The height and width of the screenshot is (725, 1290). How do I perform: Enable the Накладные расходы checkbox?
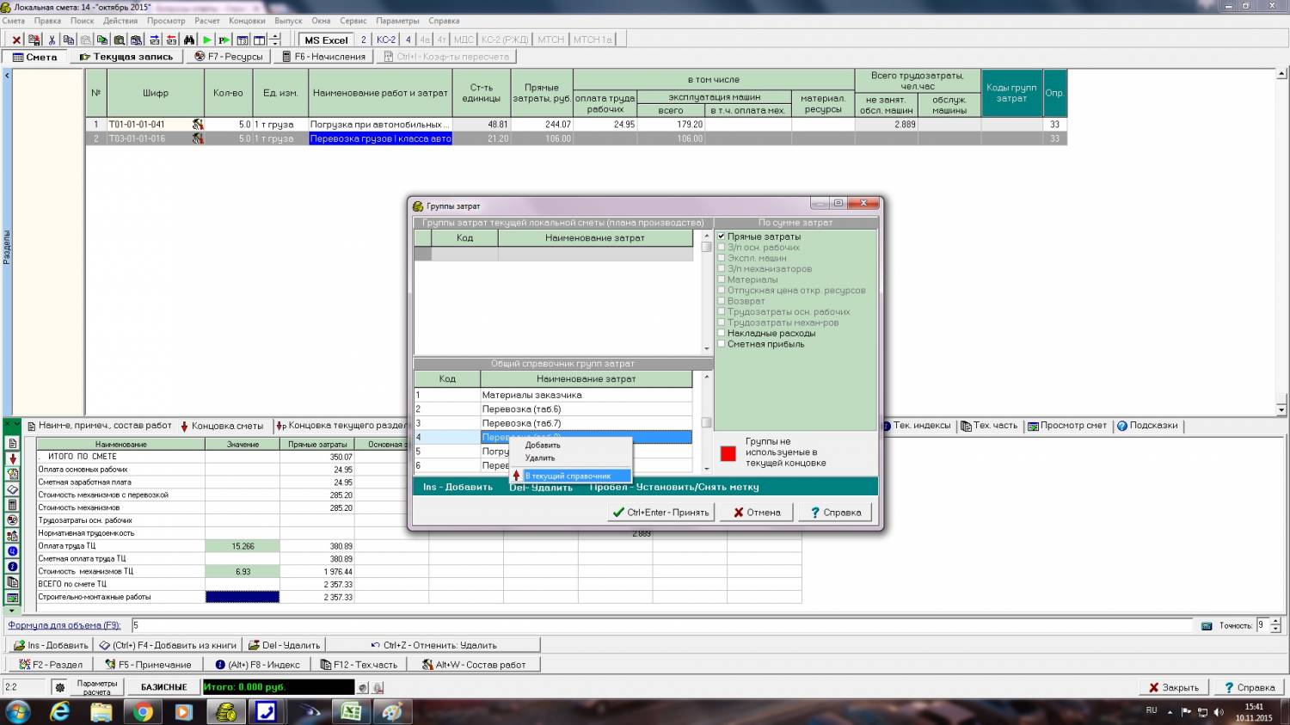722,334
